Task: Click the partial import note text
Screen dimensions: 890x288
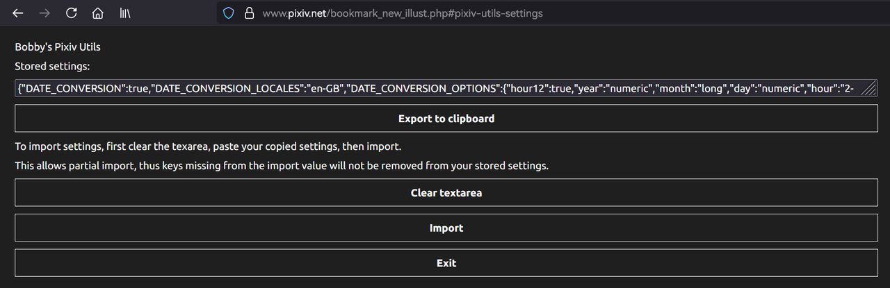Action: [282, 167]
